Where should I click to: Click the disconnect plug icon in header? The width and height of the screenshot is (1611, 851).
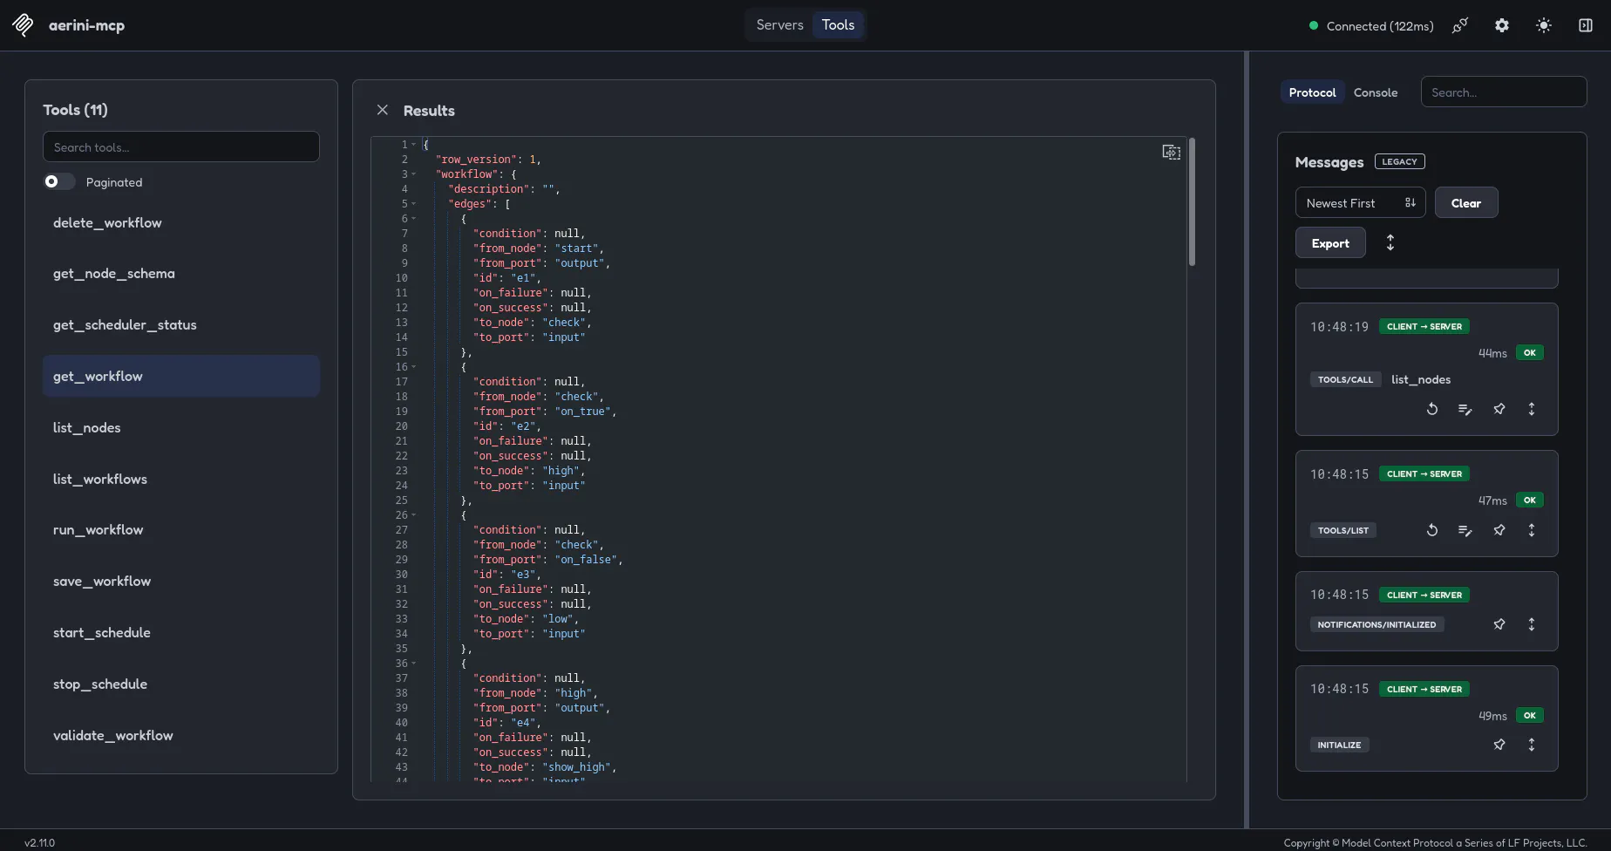click(1459, 25)
